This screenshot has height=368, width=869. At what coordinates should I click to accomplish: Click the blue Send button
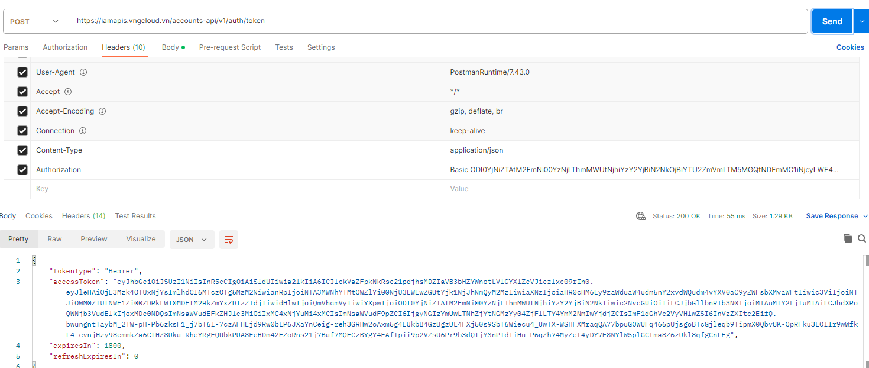(832, 21)
